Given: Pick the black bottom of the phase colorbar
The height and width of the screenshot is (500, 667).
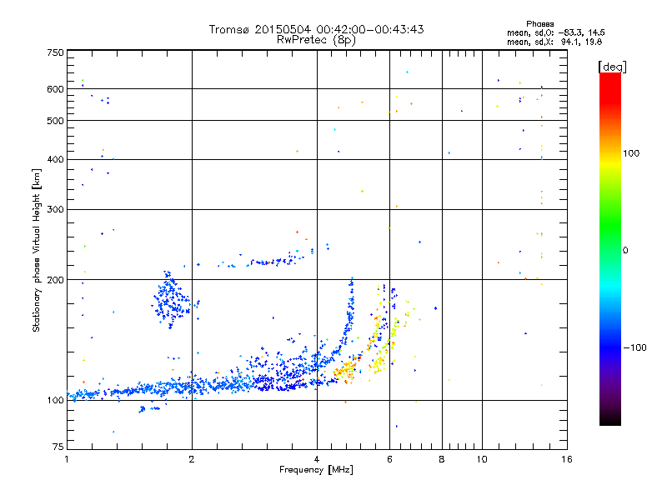Looking at the screenshot, I should [610, 419].
